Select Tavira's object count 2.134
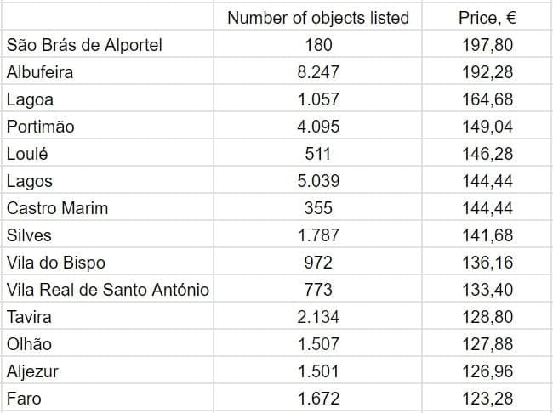The image size is (553, 413). 318,317
